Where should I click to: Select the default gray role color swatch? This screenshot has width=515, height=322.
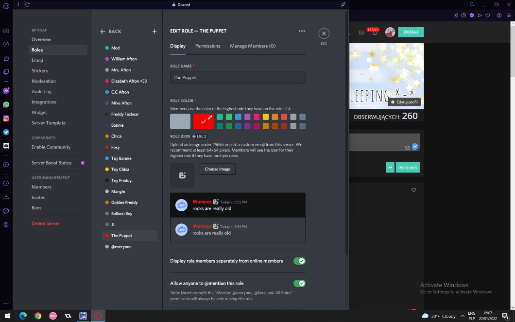(x=180, y=121)
